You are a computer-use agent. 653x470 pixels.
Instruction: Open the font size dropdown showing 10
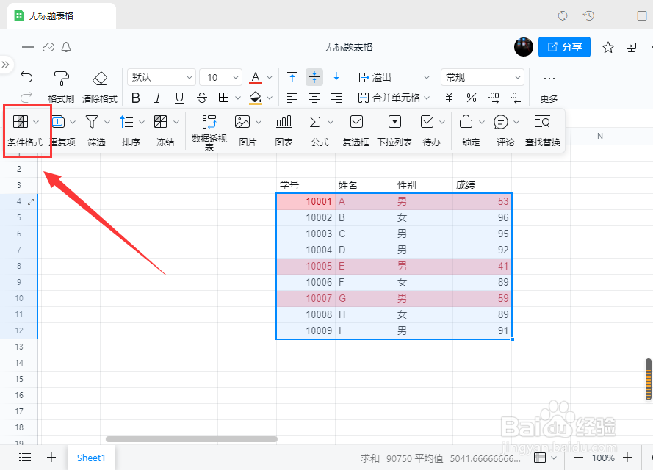click(x=220, y=76)
